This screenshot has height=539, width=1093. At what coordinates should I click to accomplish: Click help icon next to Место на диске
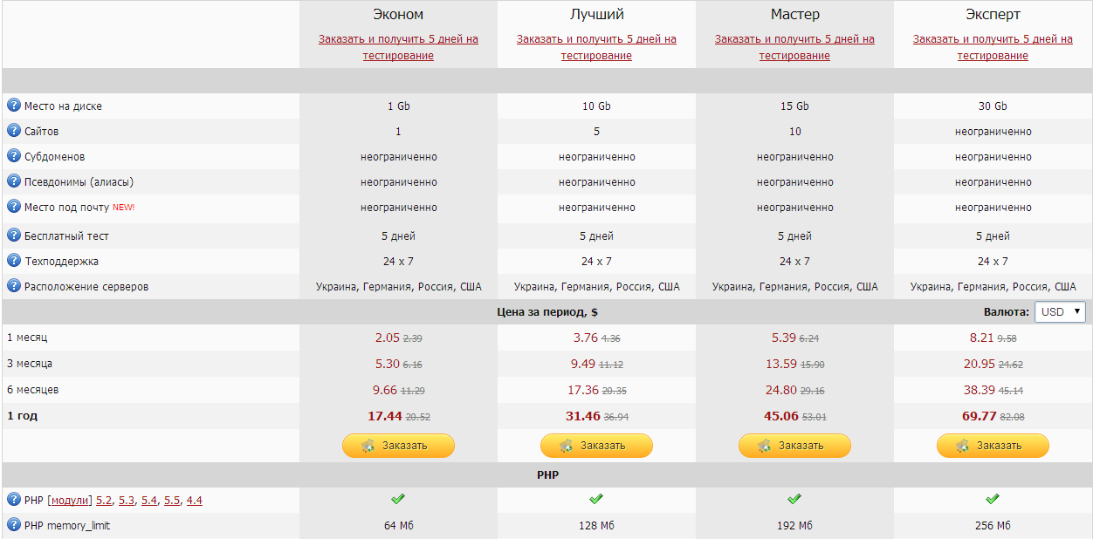pyautogui.click(x=14, y=106)
